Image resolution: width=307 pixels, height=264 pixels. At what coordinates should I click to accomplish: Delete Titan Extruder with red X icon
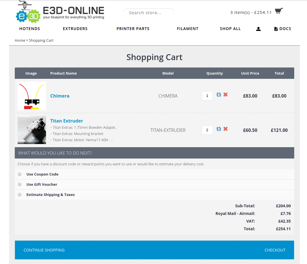coord(225,129)
